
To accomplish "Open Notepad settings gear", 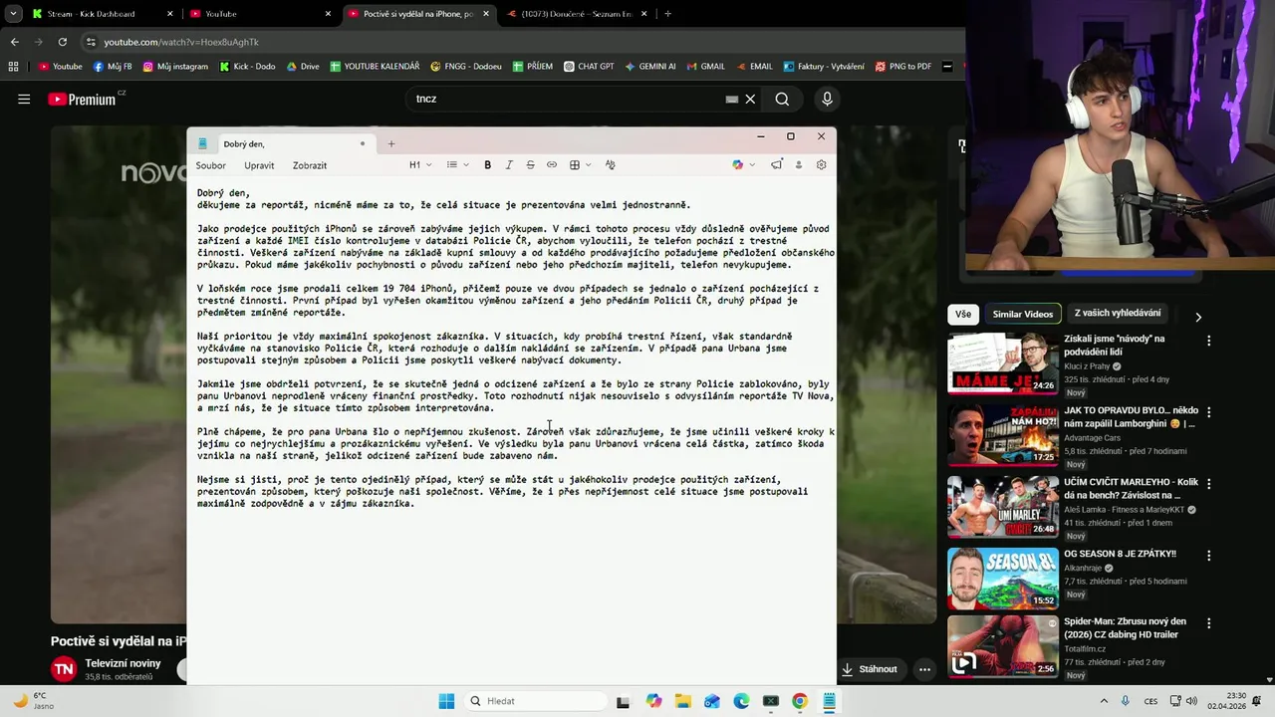I will click(821, 165).
